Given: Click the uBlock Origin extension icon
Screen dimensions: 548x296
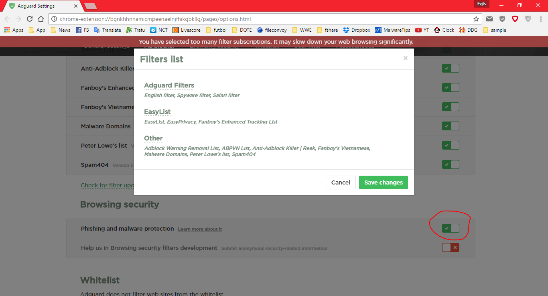Looking at the screenshot, I should point(502,19).
